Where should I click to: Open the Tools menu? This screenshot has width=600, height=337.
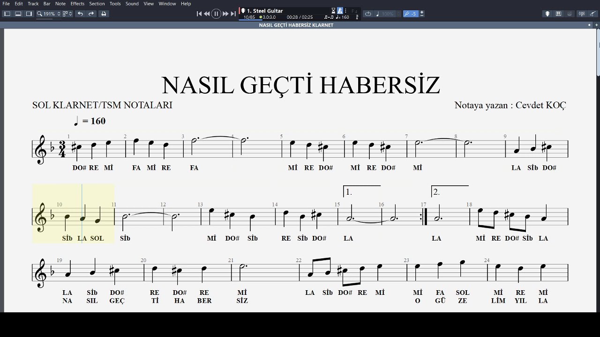115,4
